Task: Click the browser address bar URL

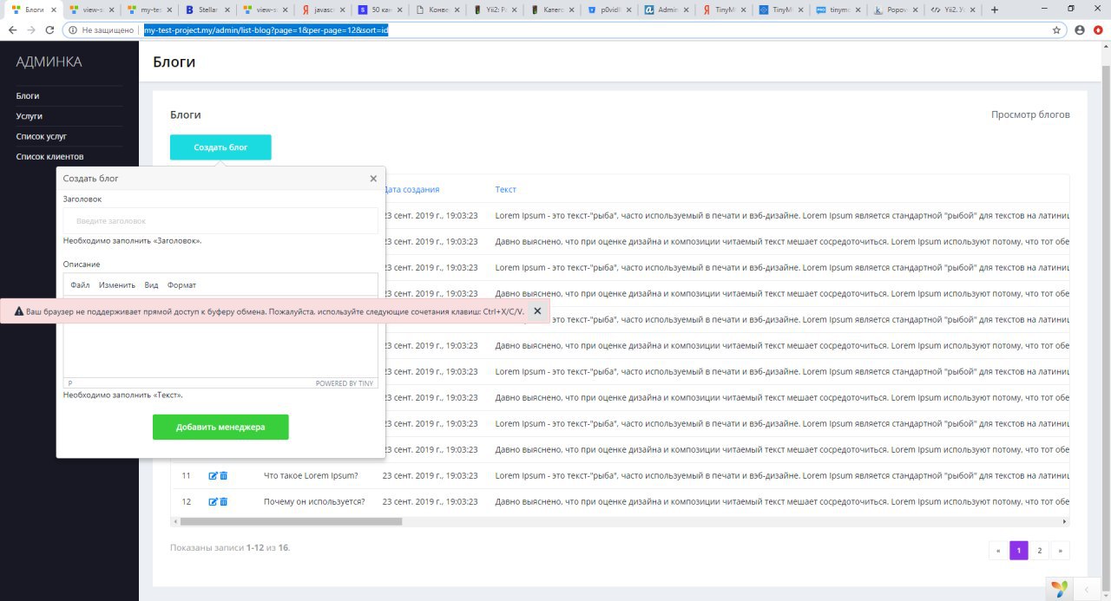Action: click(x=266, y=29)
